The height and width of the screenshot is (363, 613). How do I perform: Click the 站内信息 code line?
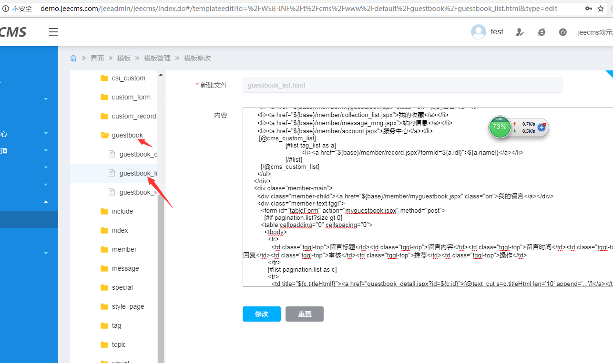pyautogui.click(x=355, y=123)
